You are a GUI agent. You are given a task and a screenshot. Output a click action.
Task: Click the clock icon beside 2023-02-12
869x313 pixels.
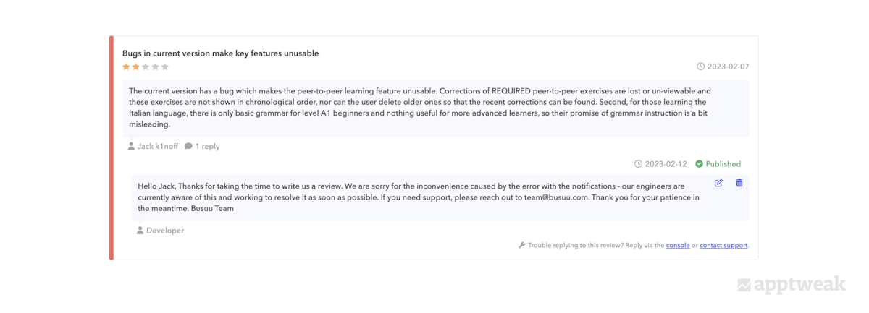pyautogui.click(x=638, y=164)
